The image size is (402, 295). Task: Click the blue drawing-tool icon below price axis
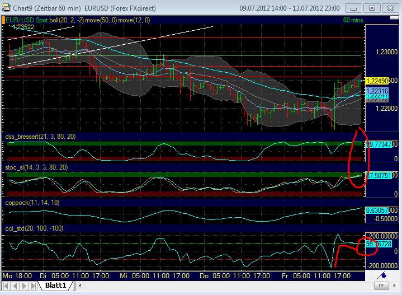pyautogui.click(x=382, y=275)
